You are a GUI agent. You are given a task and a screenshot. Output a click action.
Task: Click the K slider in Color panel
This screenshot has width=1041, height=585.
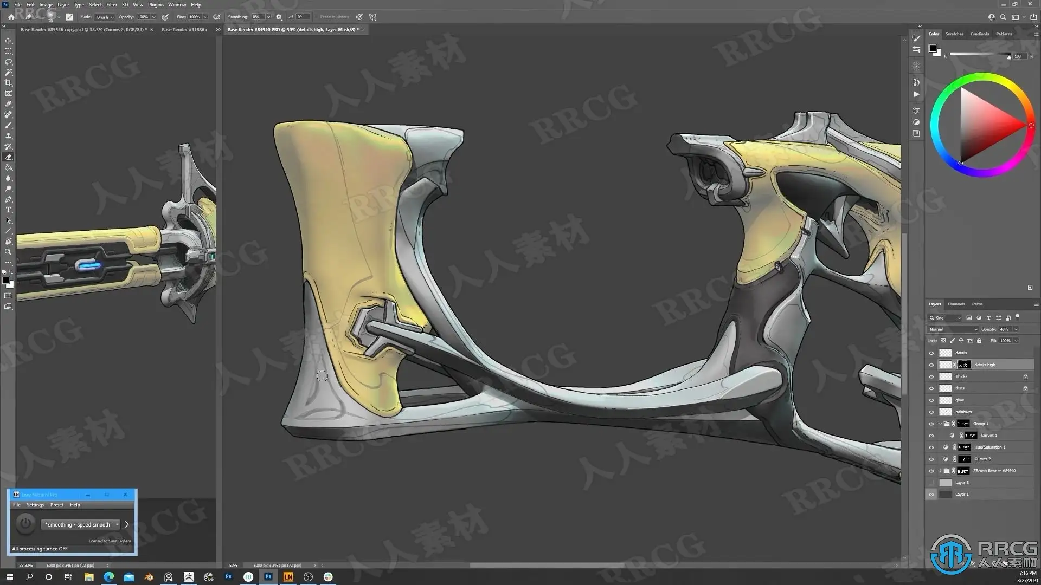979,54
